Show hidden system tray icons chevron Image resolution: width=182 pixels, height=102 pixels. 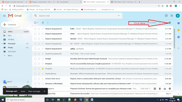[x=158, y=100]
